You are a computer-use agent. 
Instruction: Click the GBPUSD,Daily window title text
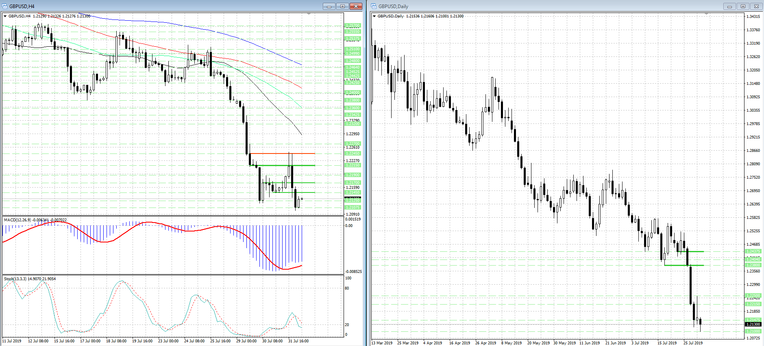click(393, 6)
